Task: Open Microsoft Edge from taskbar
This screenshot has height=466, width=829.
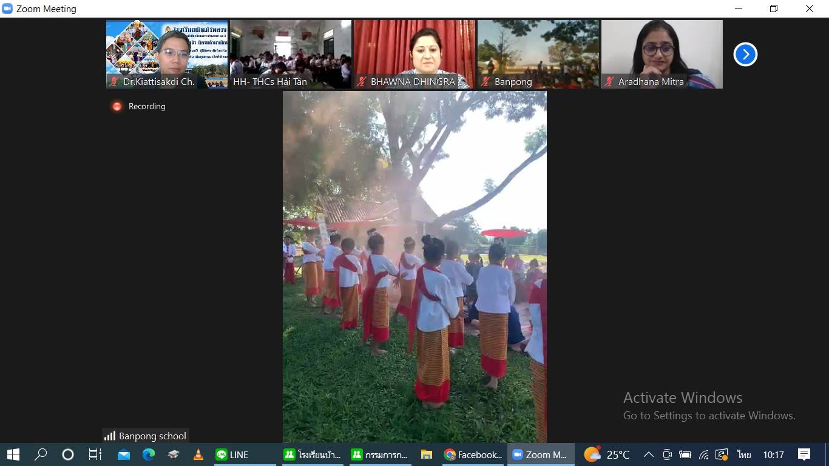Action: coord(149,454)
